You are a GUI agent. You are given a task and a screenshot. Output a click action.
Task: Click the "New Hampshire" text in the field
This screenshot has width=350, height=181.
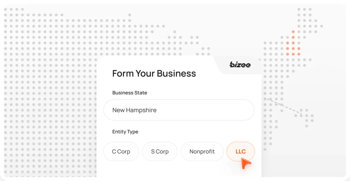pyautogui.click(x=134, y=110)
